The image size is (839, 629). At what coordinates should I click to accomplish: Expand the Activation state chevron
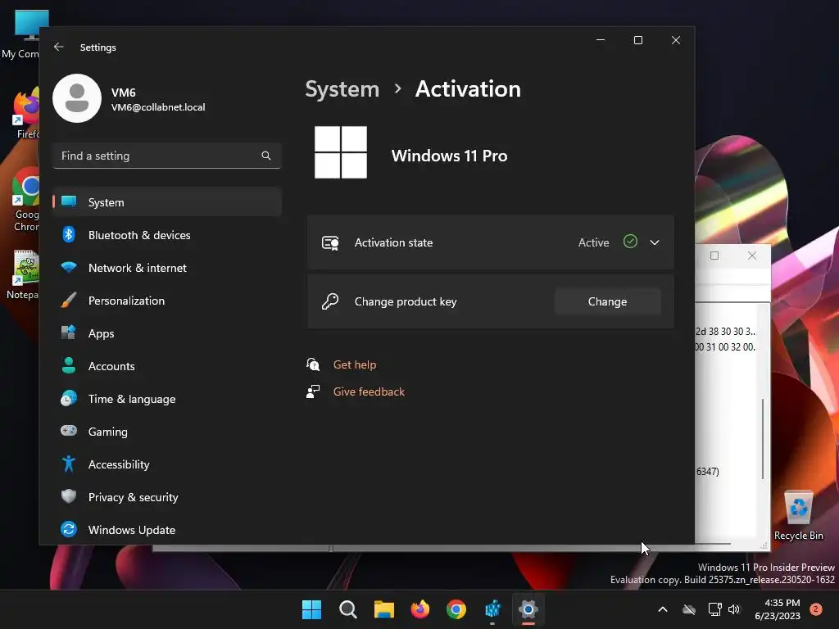[655, 242]
